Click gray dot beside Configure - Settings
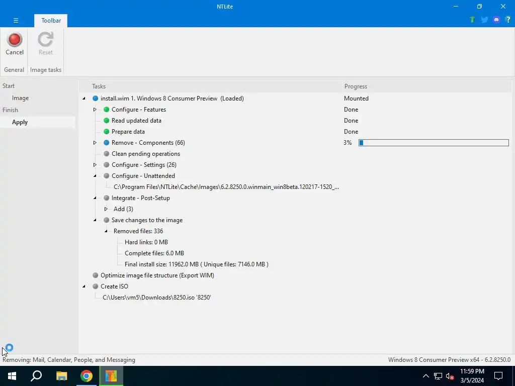This screenshot has height=386, width=515. pos(106,165)
